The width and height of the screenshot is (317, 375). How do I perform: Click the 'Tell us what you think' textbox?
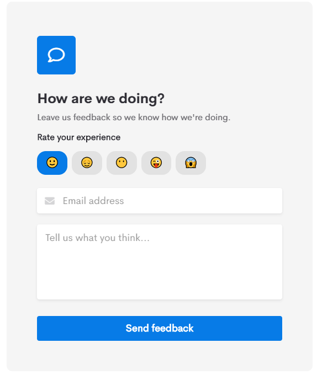(160, 262)
